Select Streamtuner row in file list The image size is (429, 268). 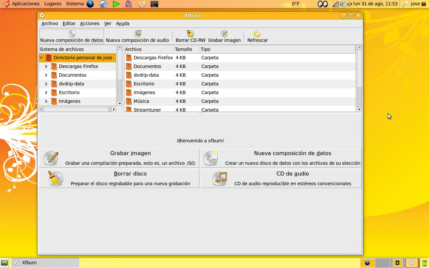click(x=240, y=109)
